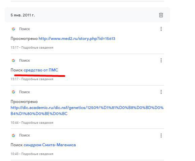Screen dimensions: 195x161
Task: View Подробные сведения under средство от ПМС
Action: pos(37,79)
